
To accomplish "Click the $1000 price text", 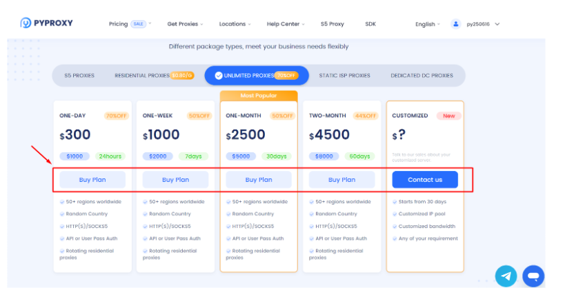I will 161,134.
